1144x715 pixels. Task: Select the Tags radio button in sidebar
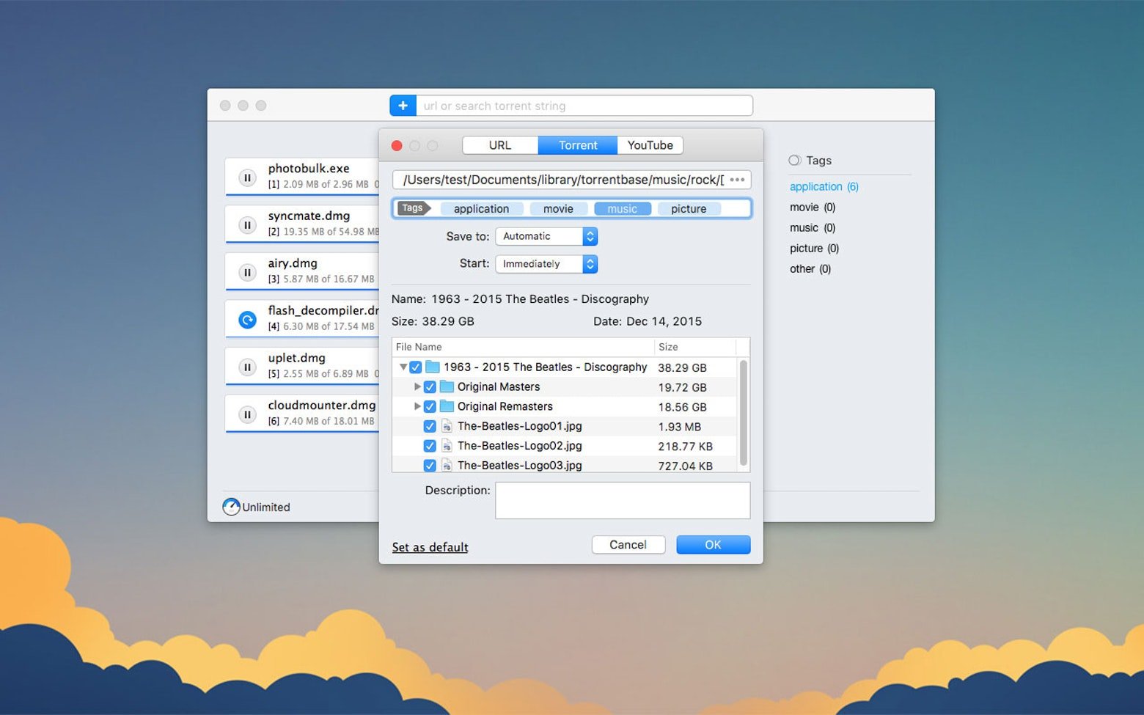pos(794,161)
